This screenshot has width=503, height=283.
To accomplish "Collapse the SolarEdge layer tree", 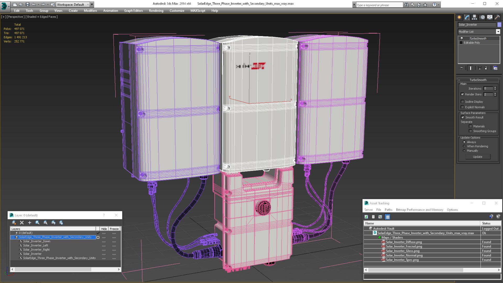I will pos(12,237).
